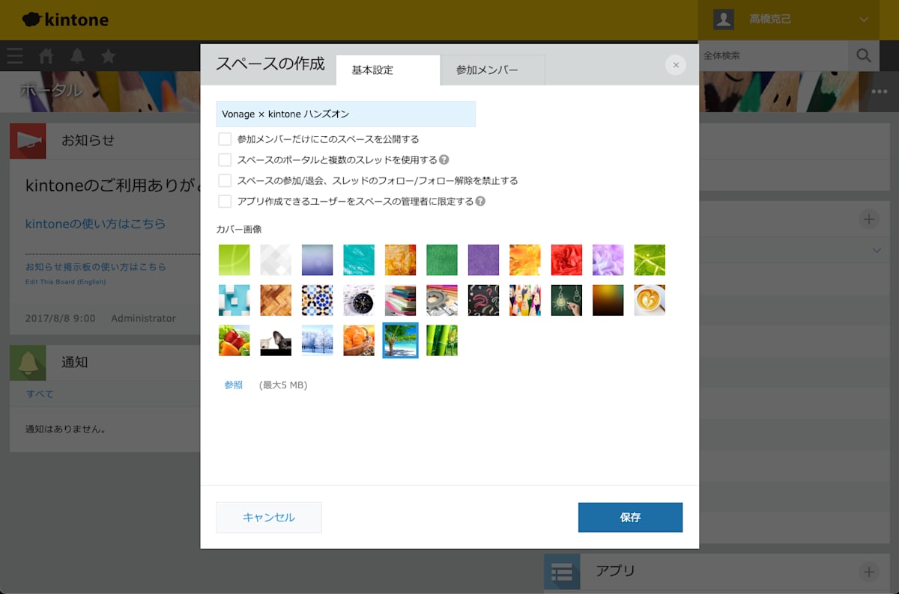Select the orange flower cover image
The height and width of the screenshot is (594, 899).
pyautogui.click(x=525, y=260)
